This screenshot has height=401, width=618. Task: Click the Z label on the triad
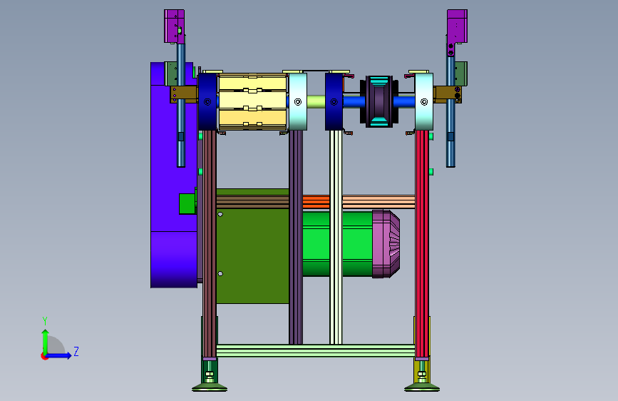pyautogui.click(x=76, y=351)
